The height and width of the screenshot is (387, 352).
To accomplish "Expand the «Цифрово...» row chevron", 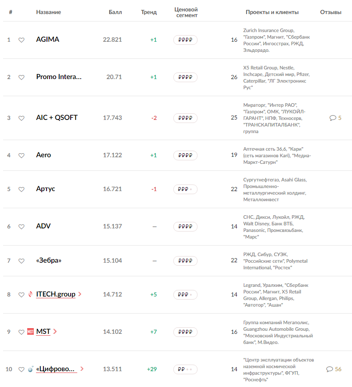I will click(x=82, y=369).
